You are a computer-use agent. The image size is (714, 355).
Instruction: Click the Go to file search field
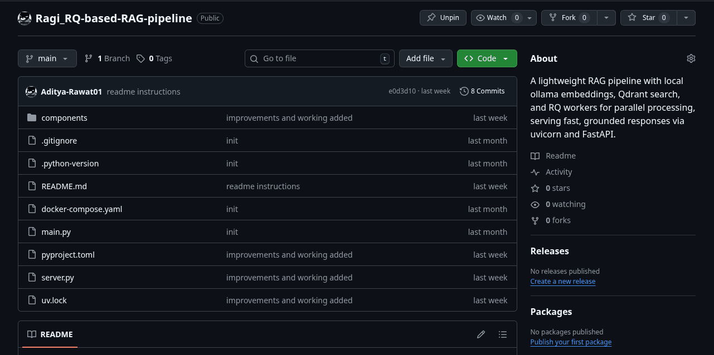(x=319, y=58)
